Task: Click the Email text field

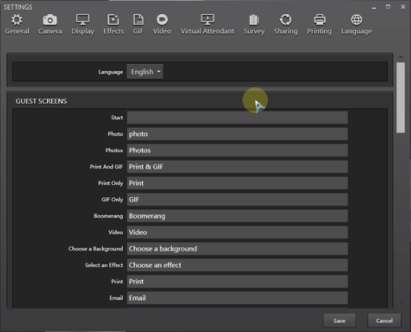Action: tap(237, 298)
